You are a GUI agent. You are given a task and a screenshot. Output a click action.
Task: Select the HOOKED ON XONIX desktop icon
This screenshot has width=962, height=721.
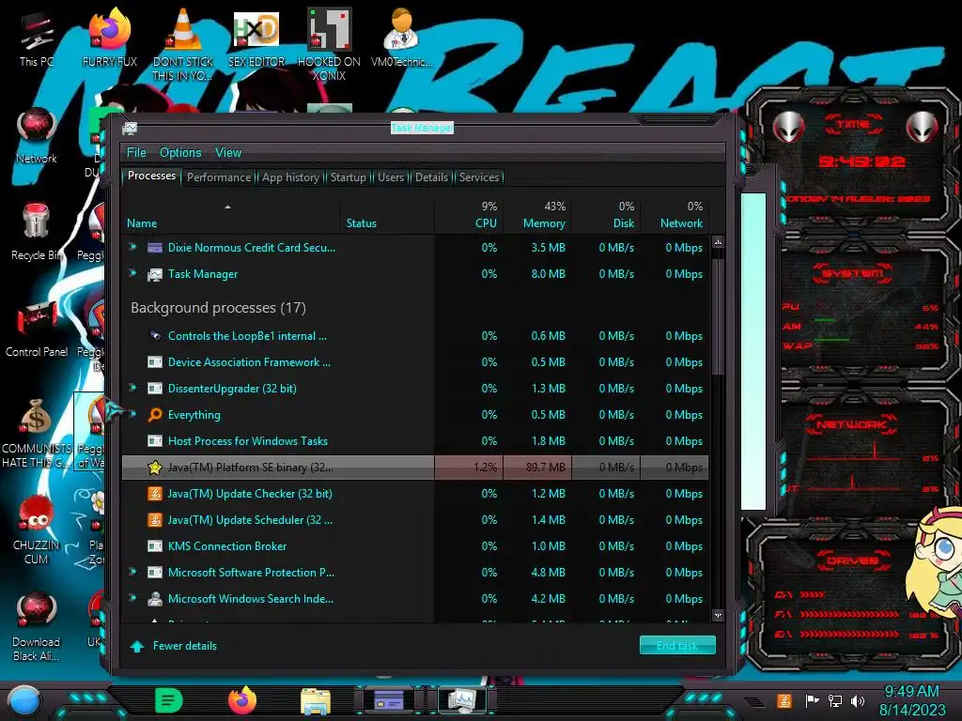pos(330,44)
